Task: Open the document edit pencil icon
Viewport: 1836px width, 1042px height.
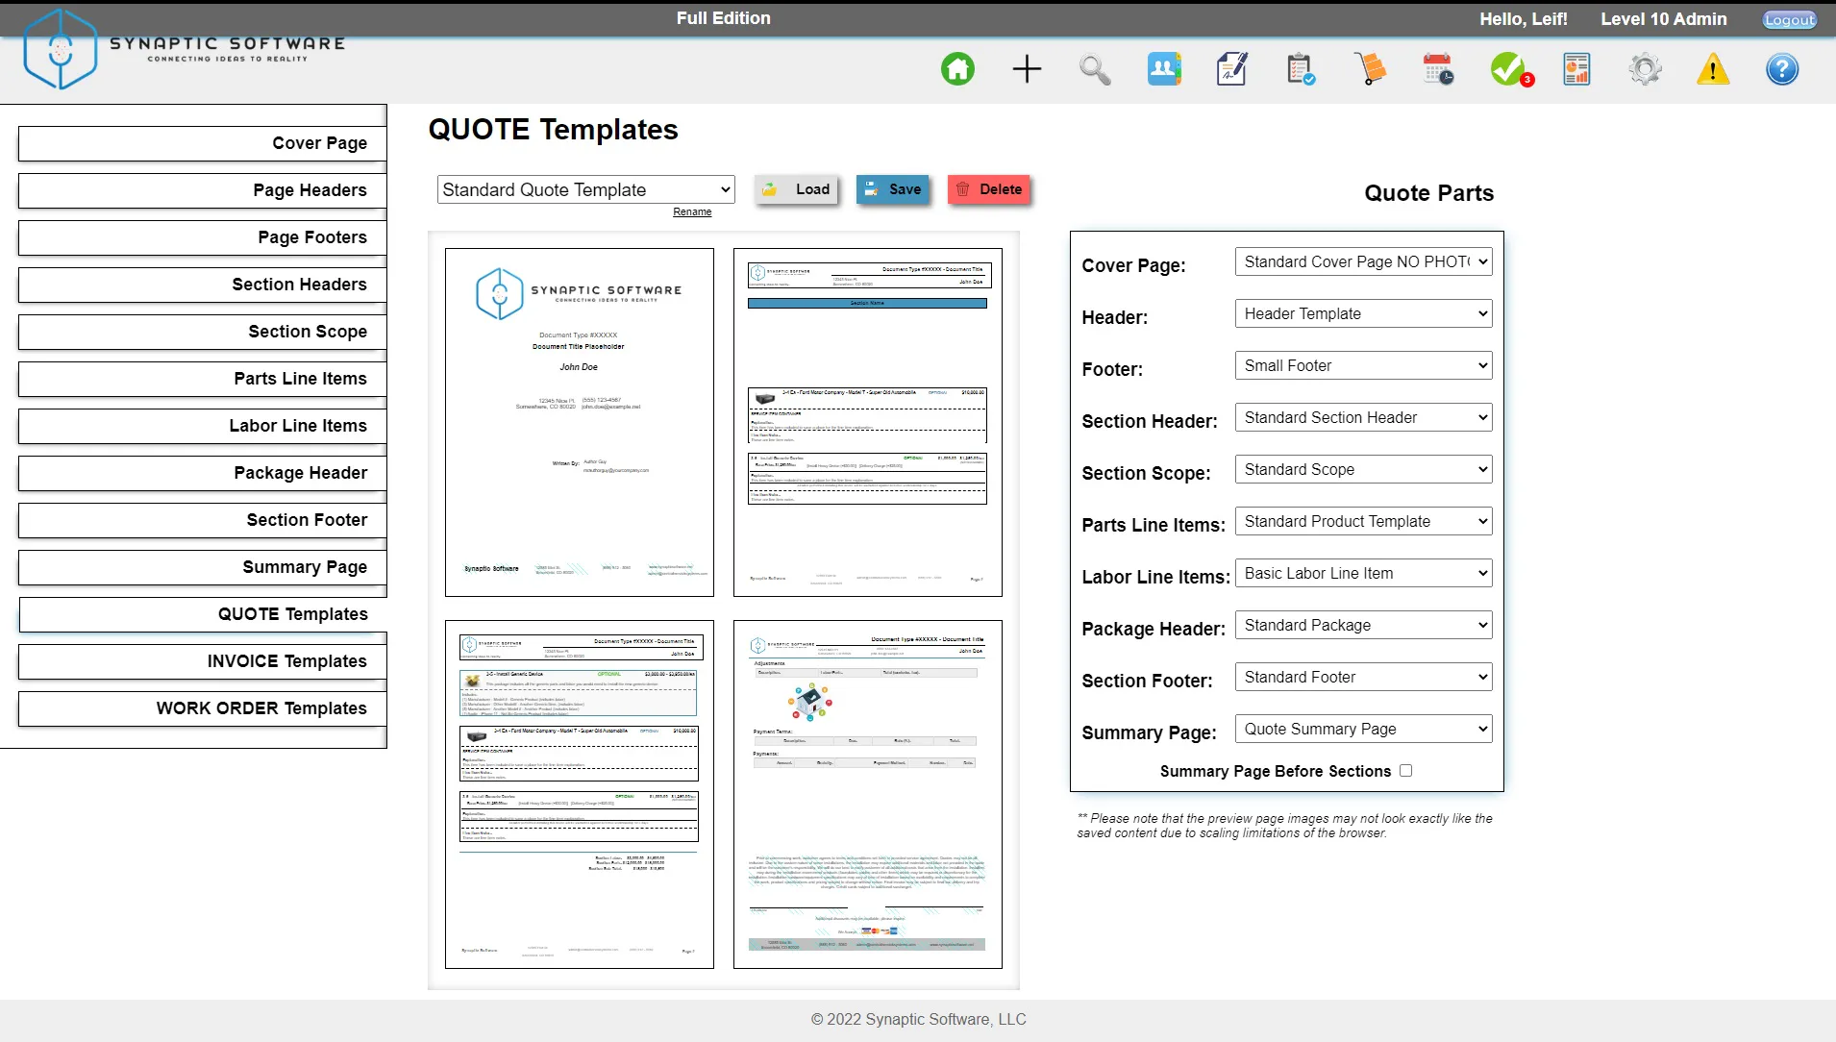Action: coord(1232,69)
